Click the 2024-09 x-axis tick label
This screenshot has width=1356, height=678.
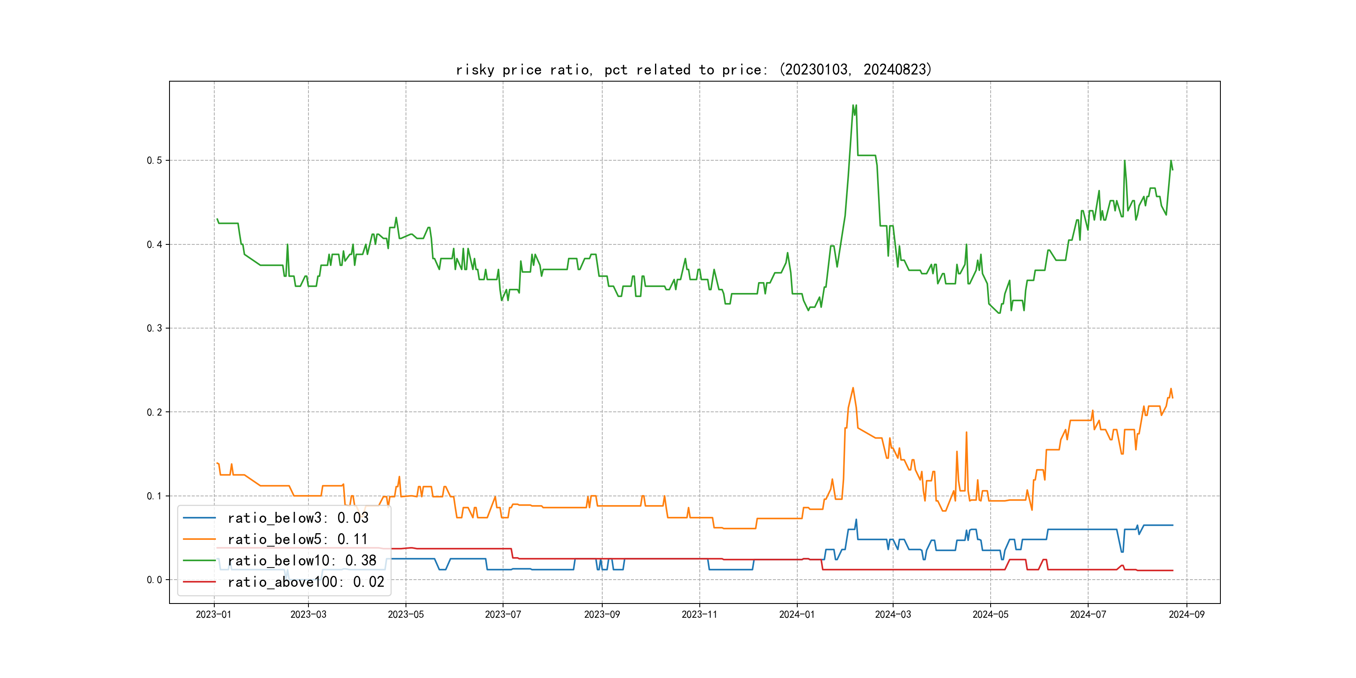point(1186,614)
